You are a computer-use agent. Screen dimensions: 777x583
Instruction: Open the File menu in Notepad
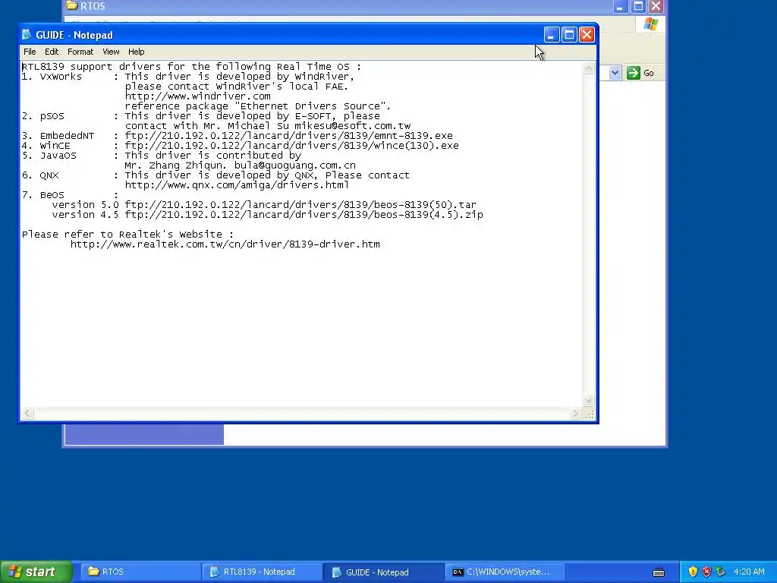(x=30, y=52)
